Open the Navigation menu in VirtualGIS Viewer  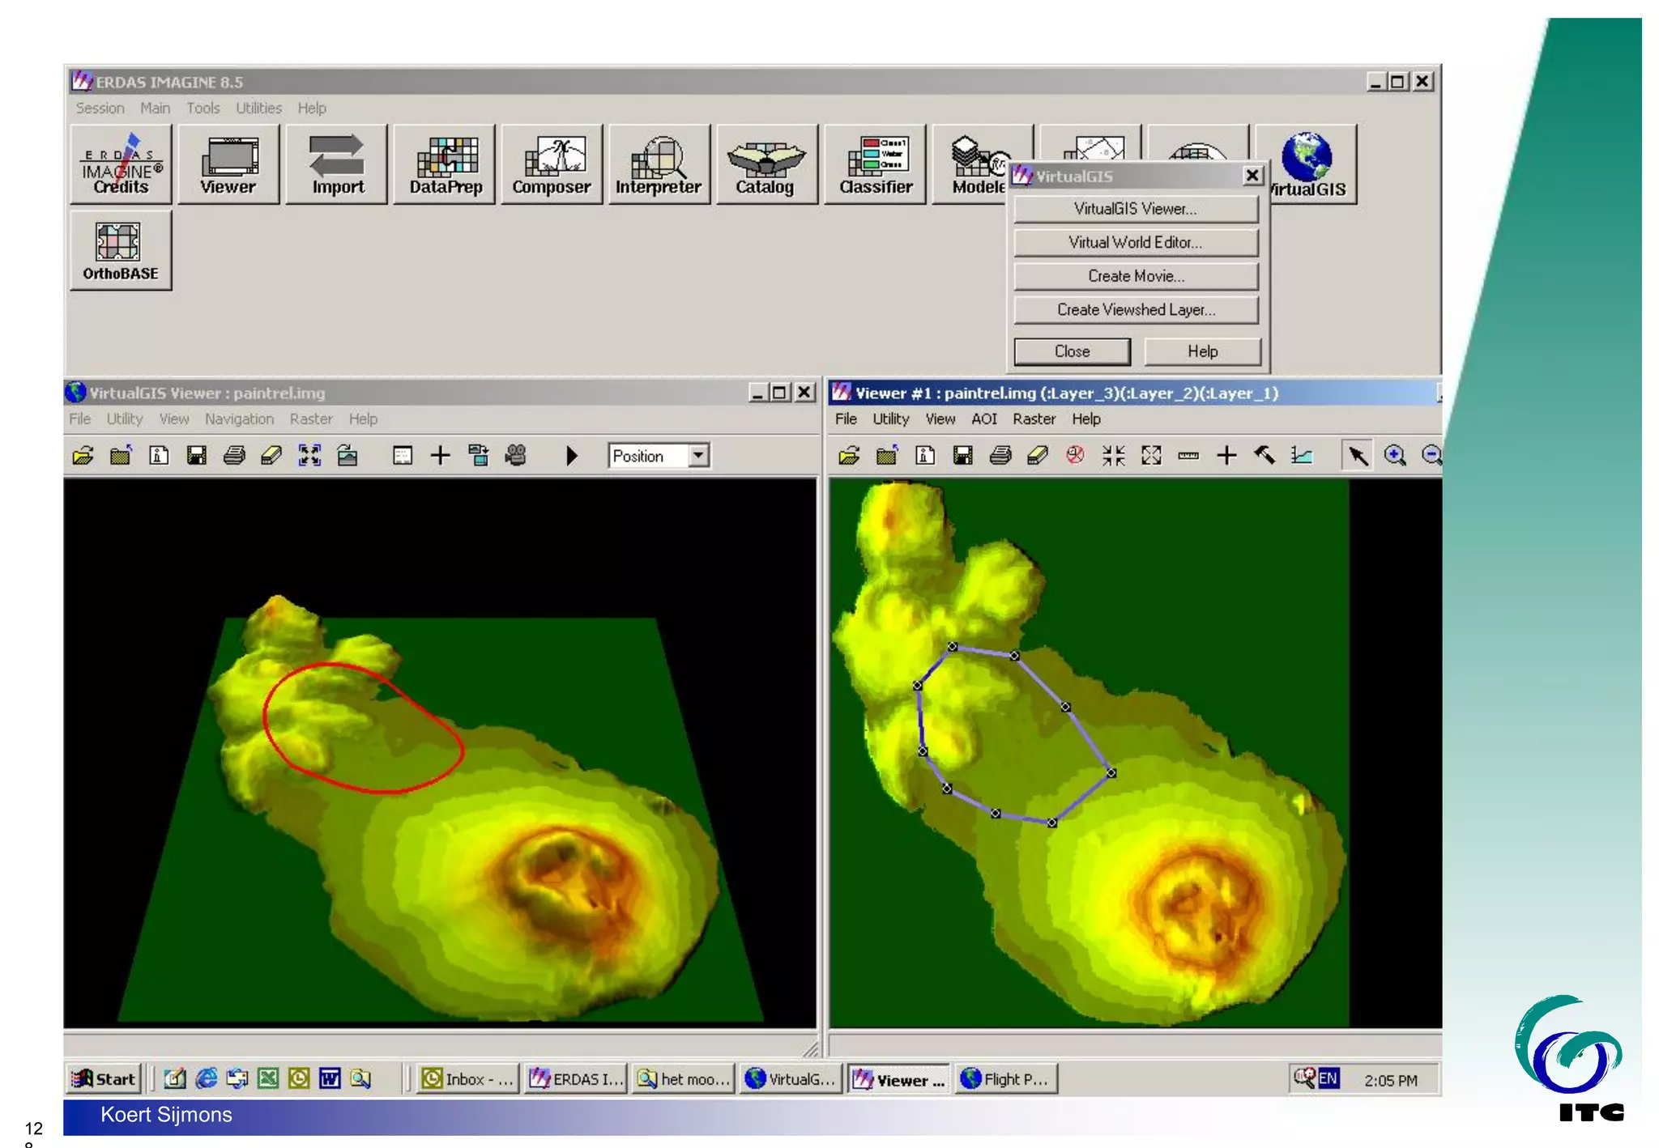(x=239, y=419)
